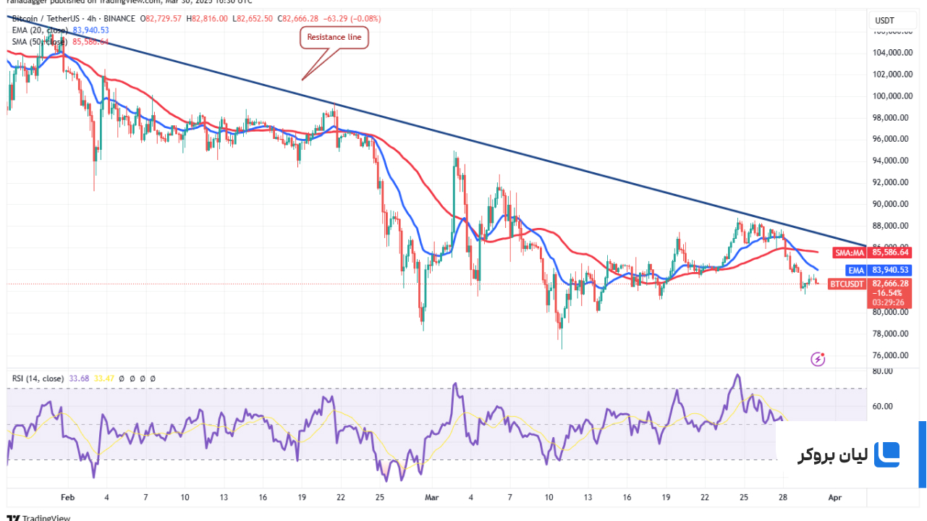
Task: Click the 76,000.00 price axis level
Action: tap(891, 356)
